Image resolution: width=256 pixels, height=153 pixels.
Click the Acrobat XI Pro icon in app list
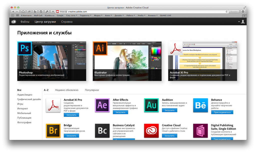coord(53,105)
